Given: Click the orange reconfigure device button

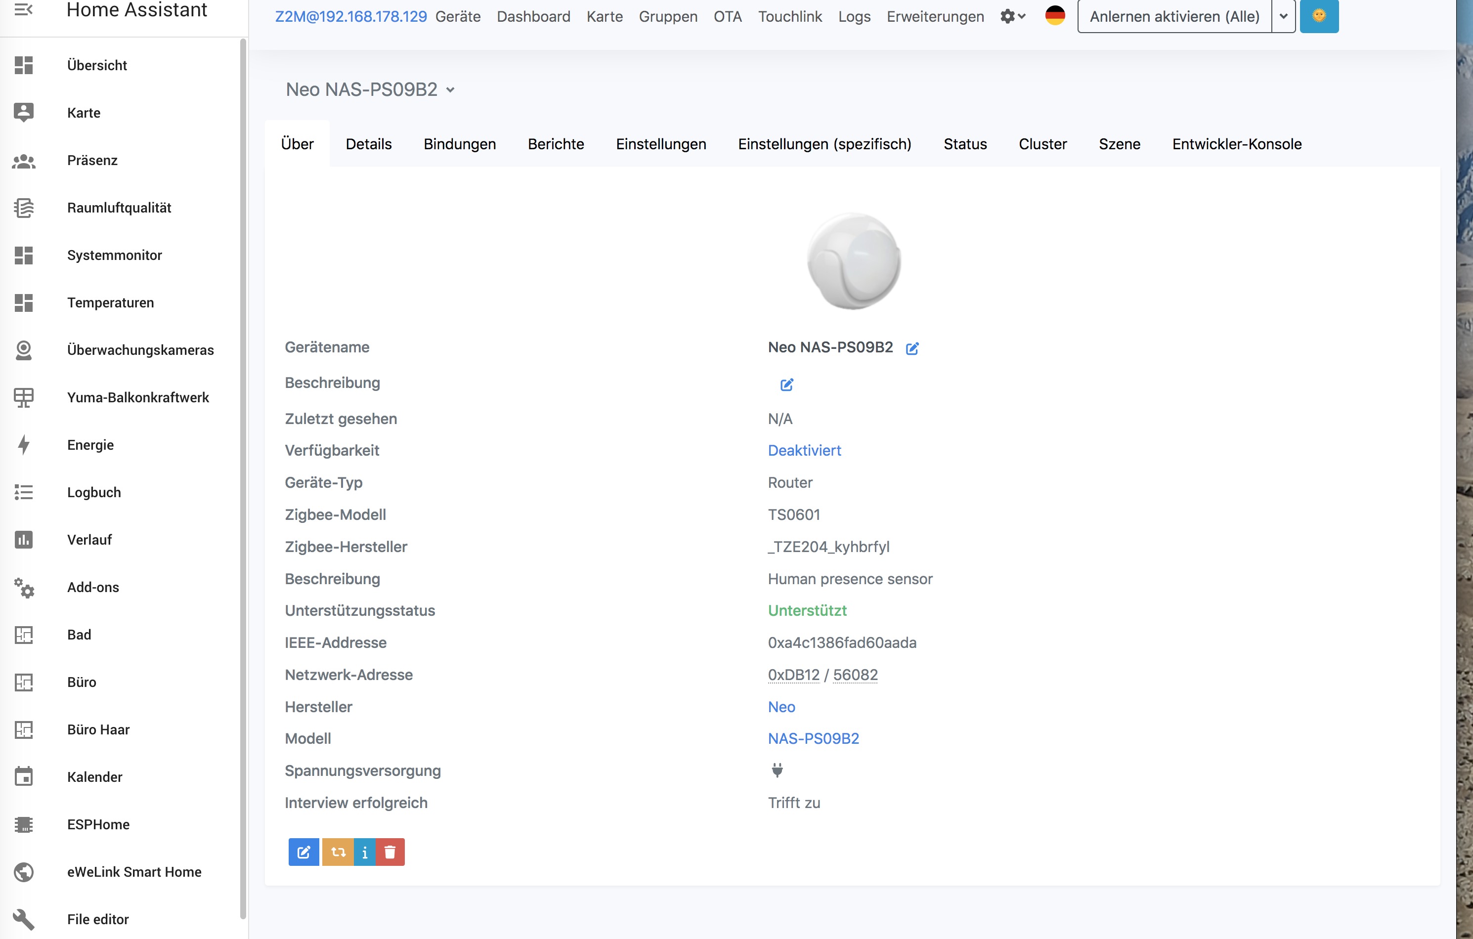Looking at the screenshot, I should coord(338,852).
